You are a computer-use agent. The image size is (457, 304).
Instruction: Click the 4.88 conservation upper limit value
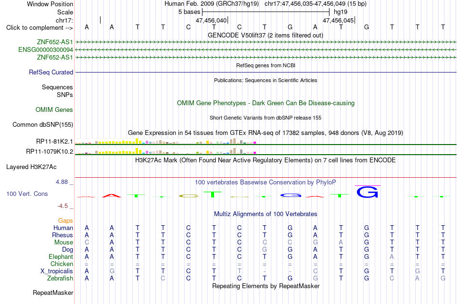click(62, 182)
